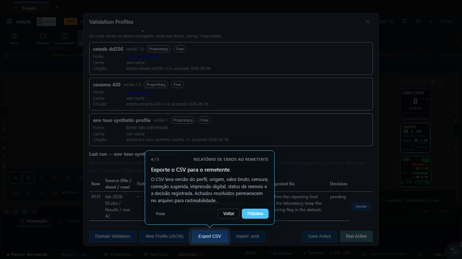Click the zoom out minus icon
The width and height of the screenshot is (462, 259).
42,193
